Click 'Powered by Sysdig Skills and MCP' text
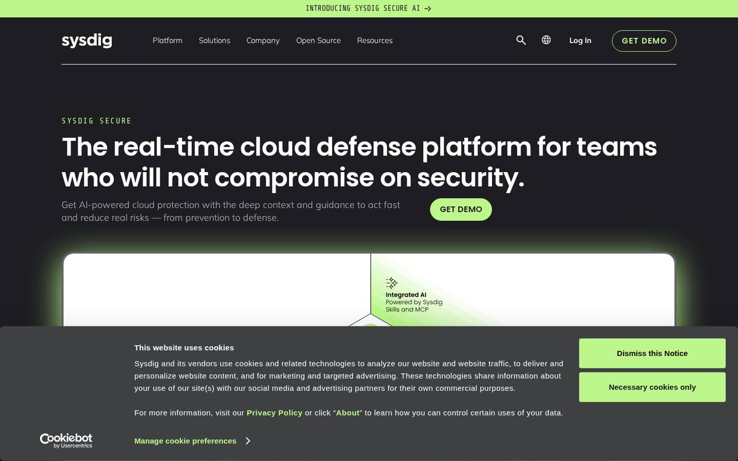This screenshot has width=738, height=461. pyautogui.click(x=414, y=305)
